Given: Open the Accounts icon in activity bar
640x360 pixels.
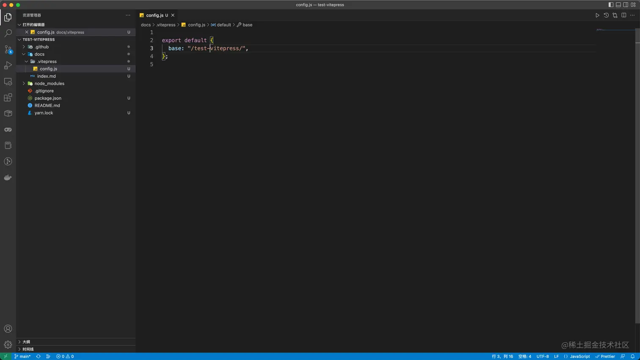Looking at the screenshot, I should pos(8,329).
